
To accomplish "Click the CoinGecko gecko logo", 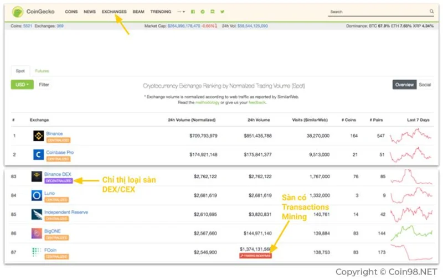I will (18, 12).
